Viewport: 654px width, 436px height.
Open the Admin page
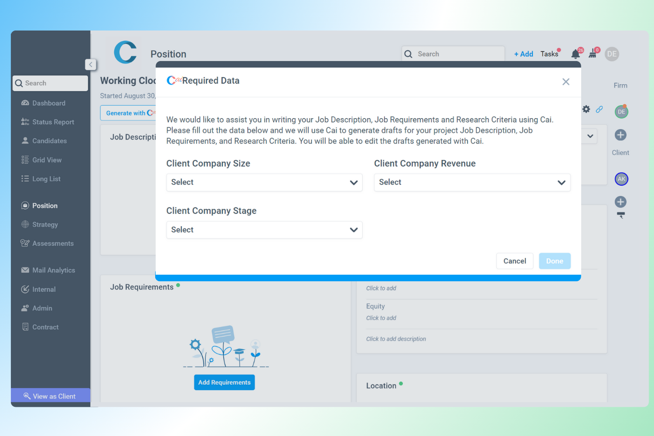click(37, 308)
